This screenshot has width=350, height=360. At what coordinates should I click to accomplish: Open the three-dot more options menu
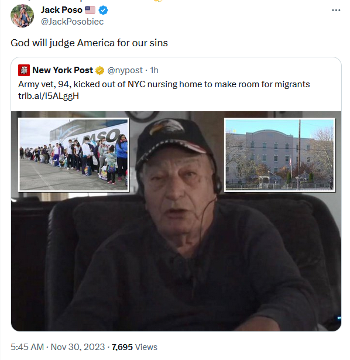point(336,11)
